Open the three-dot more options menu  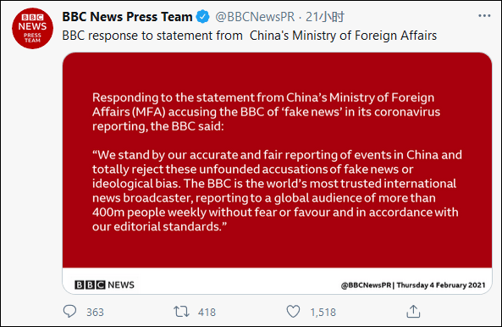[x=484, y=16]
